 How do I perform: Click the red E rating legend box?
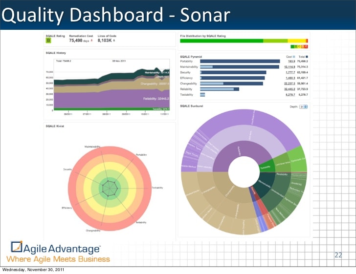click(306, 46)
